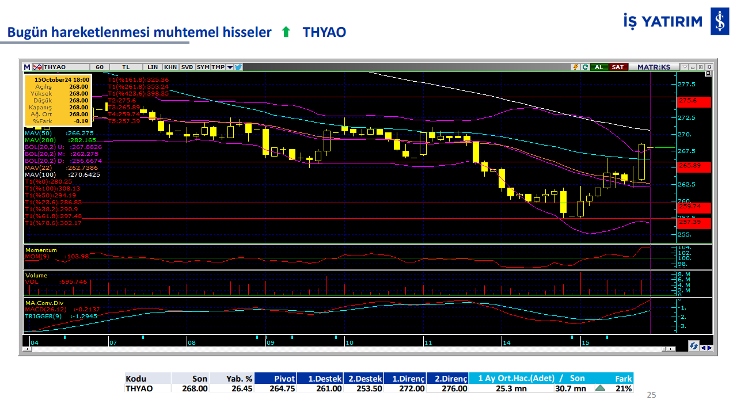
Task: Toggle the SVD option in toolbar
Action: [x=187, y=67]
